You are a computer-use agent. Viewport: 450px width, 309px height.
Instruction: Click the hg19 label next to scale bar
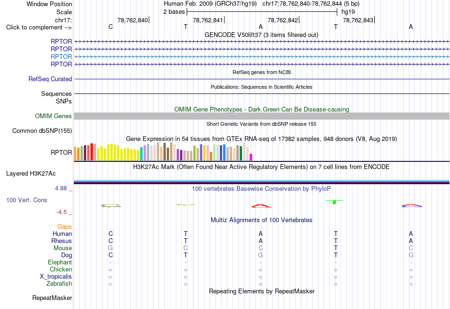pyautogui.click(x=348, y=12)
